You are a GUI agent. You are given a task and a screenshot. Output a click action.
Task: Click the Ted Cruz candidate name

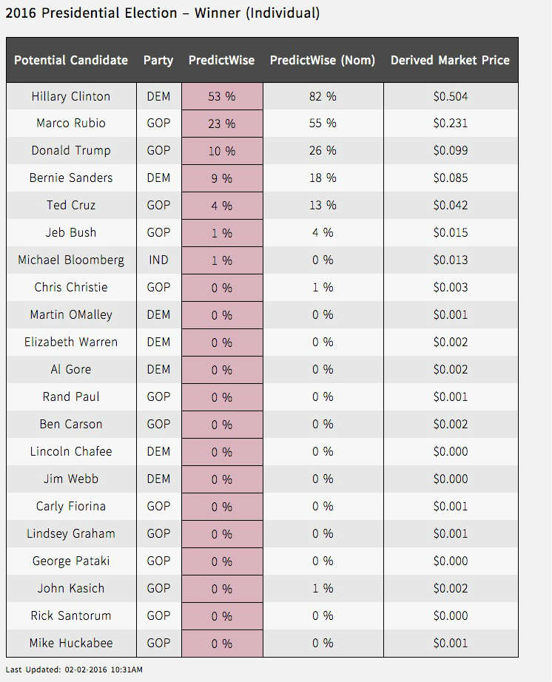coord(71,206)
